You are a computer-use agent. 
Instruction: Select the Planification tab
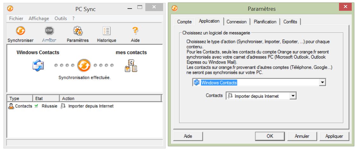pos(265,22)
